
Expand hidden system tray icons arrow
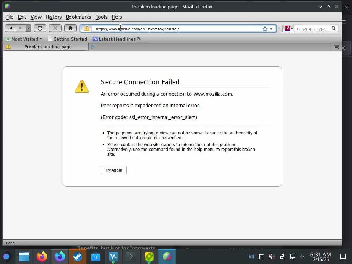pyautogui.click(x=302, y=256)
